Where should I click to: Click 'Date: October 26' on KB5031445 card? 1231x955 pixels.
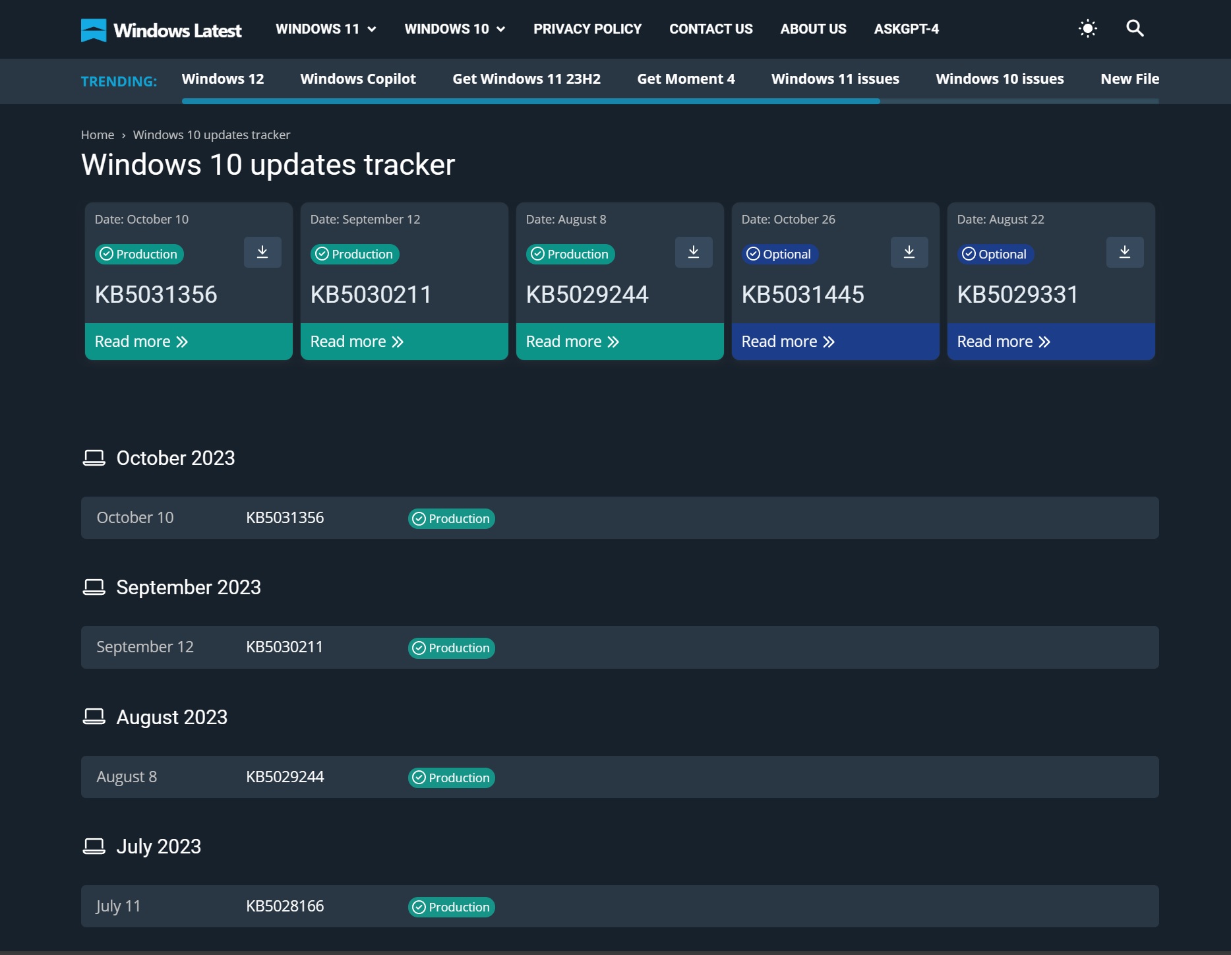click(789, 219)
